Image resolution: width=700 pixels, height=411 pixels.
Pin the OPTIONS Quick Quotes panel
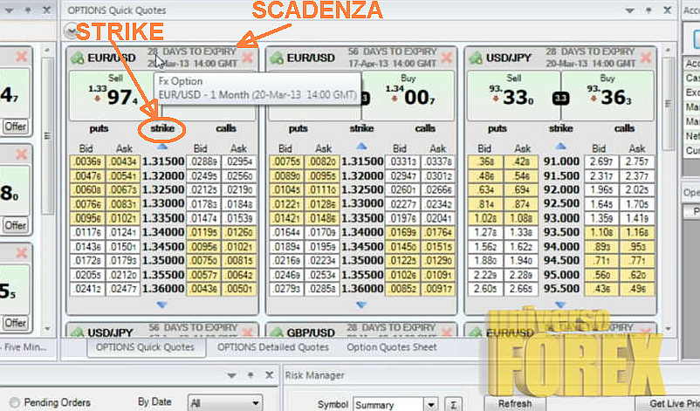pos(649,10)
